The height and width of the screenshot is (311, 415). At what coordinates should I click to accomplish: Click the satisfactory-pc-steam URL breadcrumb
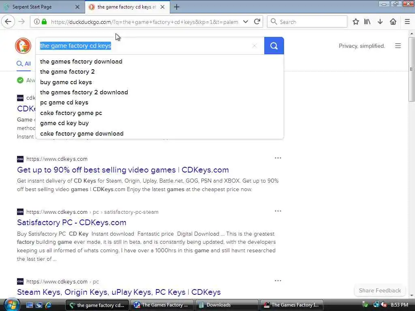click(131, 212)
